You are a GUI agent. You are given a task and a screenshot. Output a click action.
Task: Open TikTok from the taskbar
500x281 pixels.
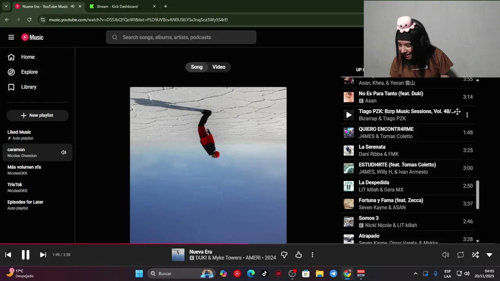click(x=264, y=274)
